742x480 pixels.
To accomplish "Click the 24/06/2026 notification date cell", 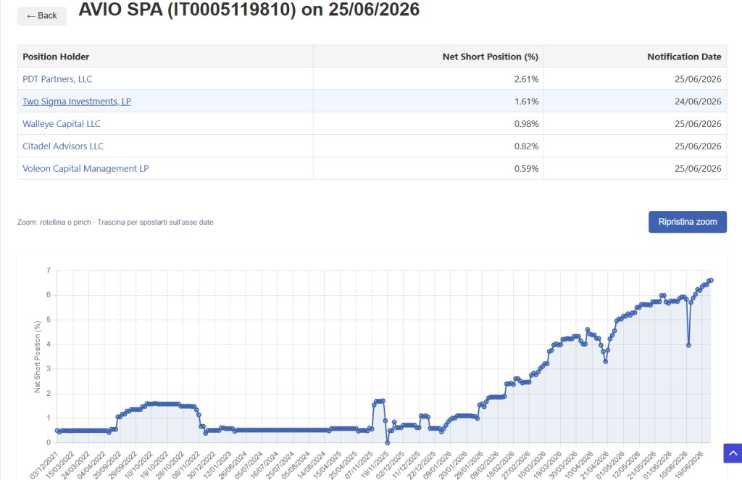I will [635, 102].
